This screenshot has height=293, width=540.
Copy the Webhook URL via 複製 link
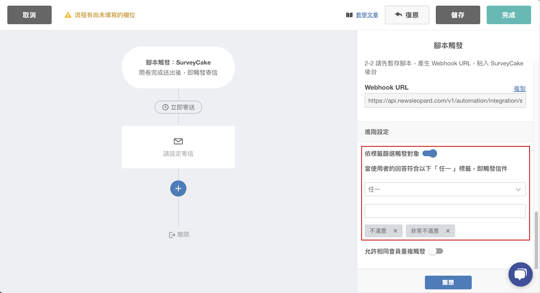(x=520, y=89)
